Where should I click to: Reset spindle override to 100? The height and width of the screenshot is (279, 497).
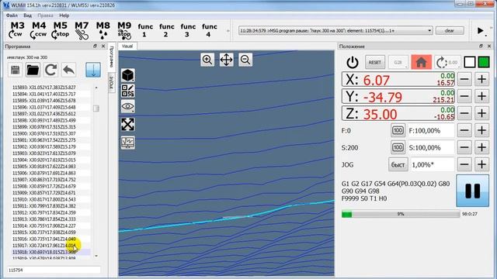click(x=398, y=147)
